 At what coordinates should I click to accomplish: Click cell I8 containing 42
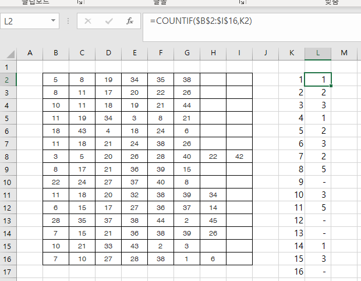point(239,156)
